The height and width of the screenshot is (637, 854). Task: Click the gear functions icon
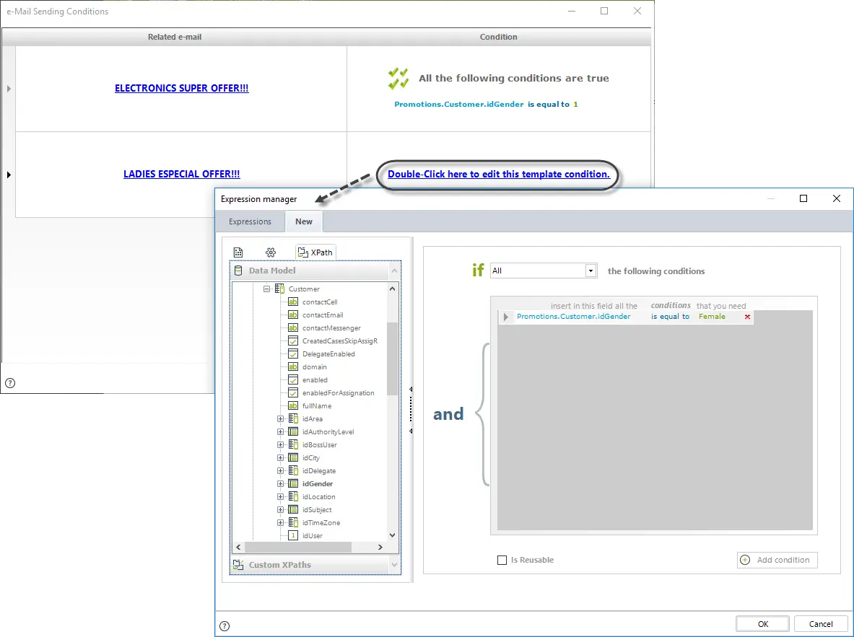point(271,252)
